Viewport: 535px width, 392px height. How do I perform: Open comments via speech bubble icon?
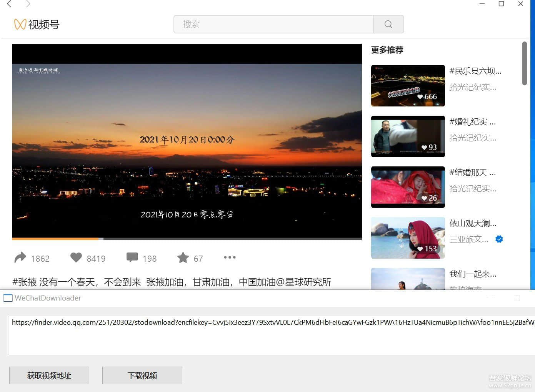point(132,257)
